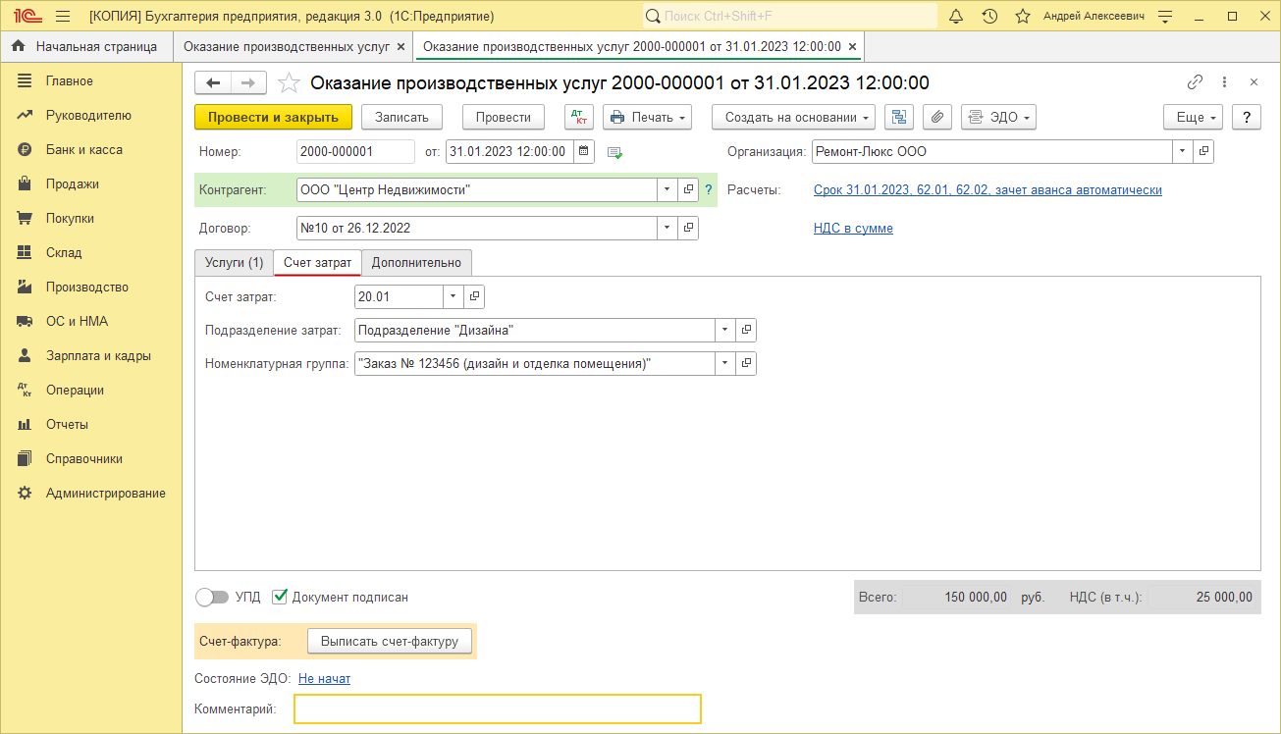
Task: Open the 1C main menu logo
Action: click(x=27, y=17)
